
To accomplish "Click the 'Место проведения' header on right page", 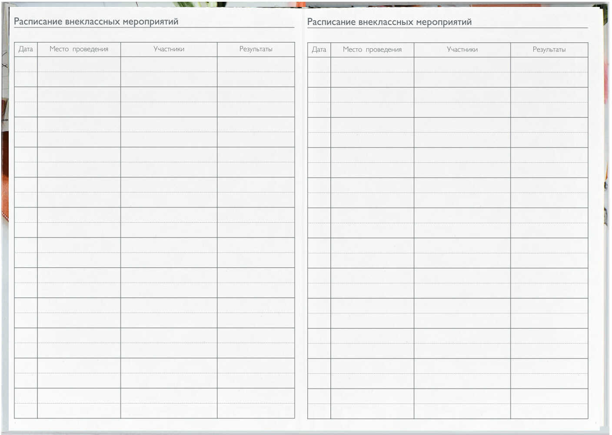I will tap(372, 50).
